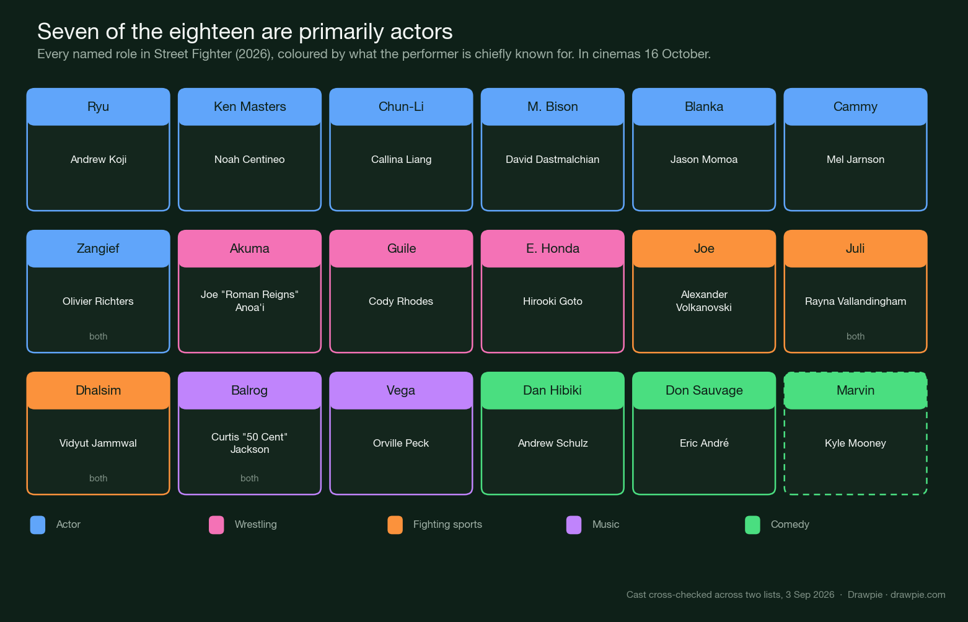Click the 'Cast cross-checked across two lists' footnote
The height and width of the screenshot is (622, 968).
pyautogui.click(x=730, y=595)
